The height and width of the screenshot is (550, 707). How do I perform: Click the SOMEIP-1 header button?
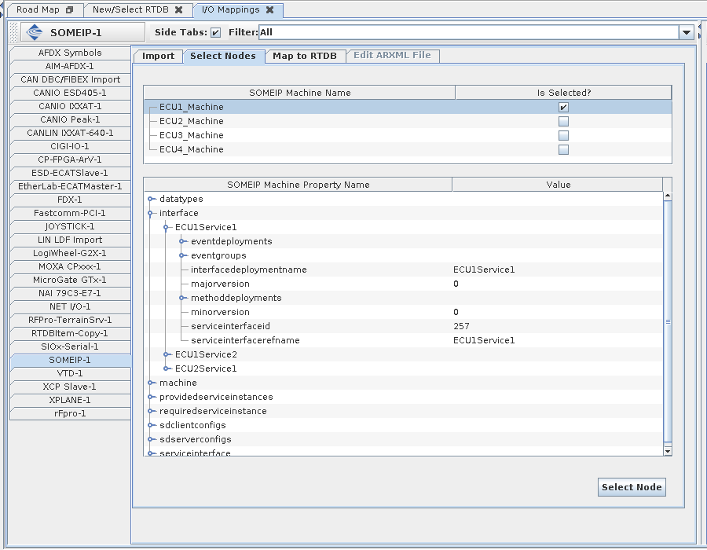point(83,32)
